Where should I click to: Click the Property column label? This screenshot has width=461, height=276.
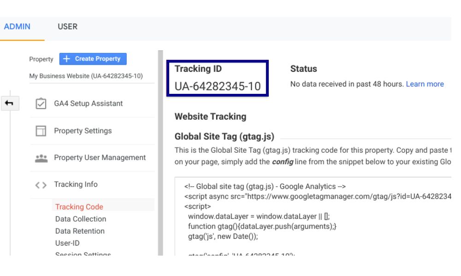click(x=41, y=59)
